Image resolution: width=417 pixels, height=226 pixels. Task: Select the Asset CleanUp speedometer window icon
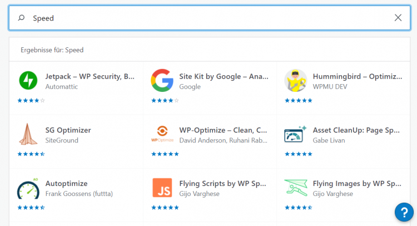(295, 134)
